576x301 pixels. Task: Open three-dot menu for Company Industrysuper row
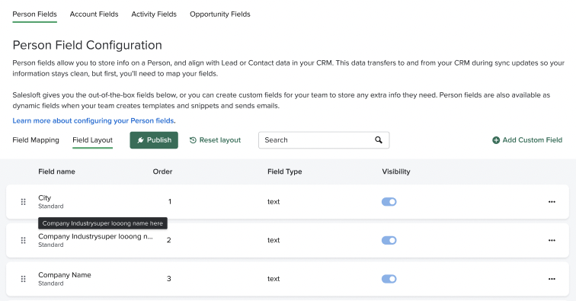[x=552, y=240]
